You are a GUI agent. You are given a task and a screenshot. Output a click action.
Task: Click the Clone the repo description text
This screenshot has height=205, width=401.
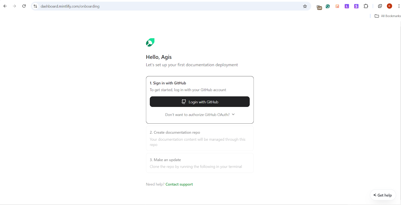pyautogui.click(x=196, y=167)
